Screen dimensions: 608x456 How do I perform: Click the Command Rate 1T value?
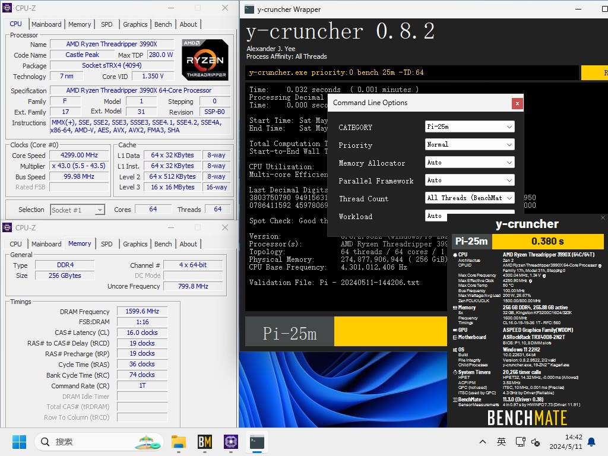click(x=142, y=386)
